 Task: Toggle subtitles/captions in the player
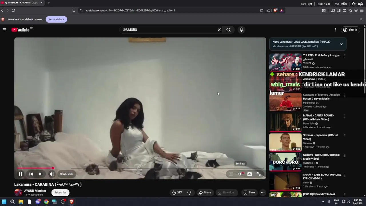point(231,174)
